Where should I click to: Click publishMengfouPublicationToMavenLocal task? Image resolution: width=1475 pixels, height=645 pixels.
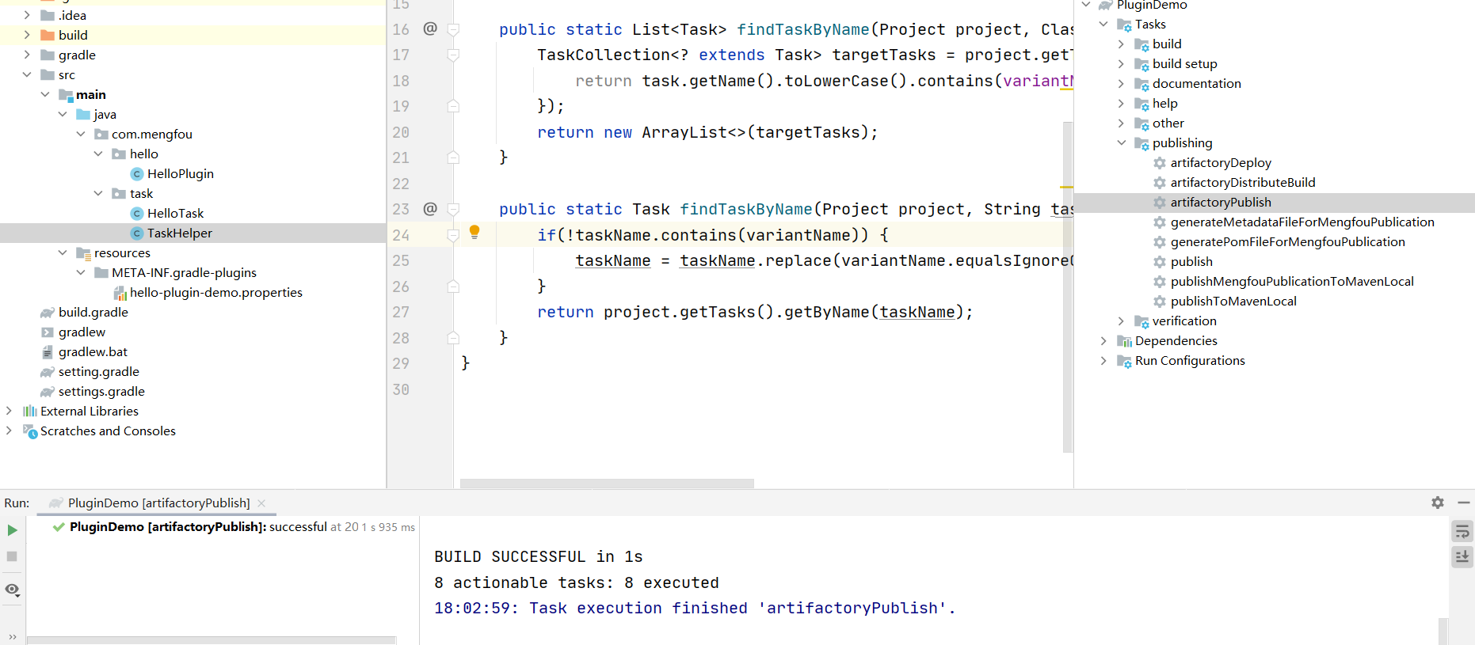(x=1292, y=282)
